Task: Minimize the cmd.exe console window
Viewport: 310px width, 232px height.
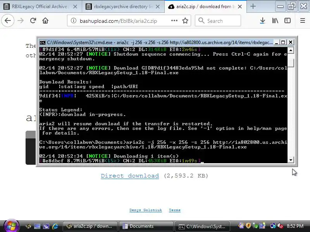Action: pos(277,43)
